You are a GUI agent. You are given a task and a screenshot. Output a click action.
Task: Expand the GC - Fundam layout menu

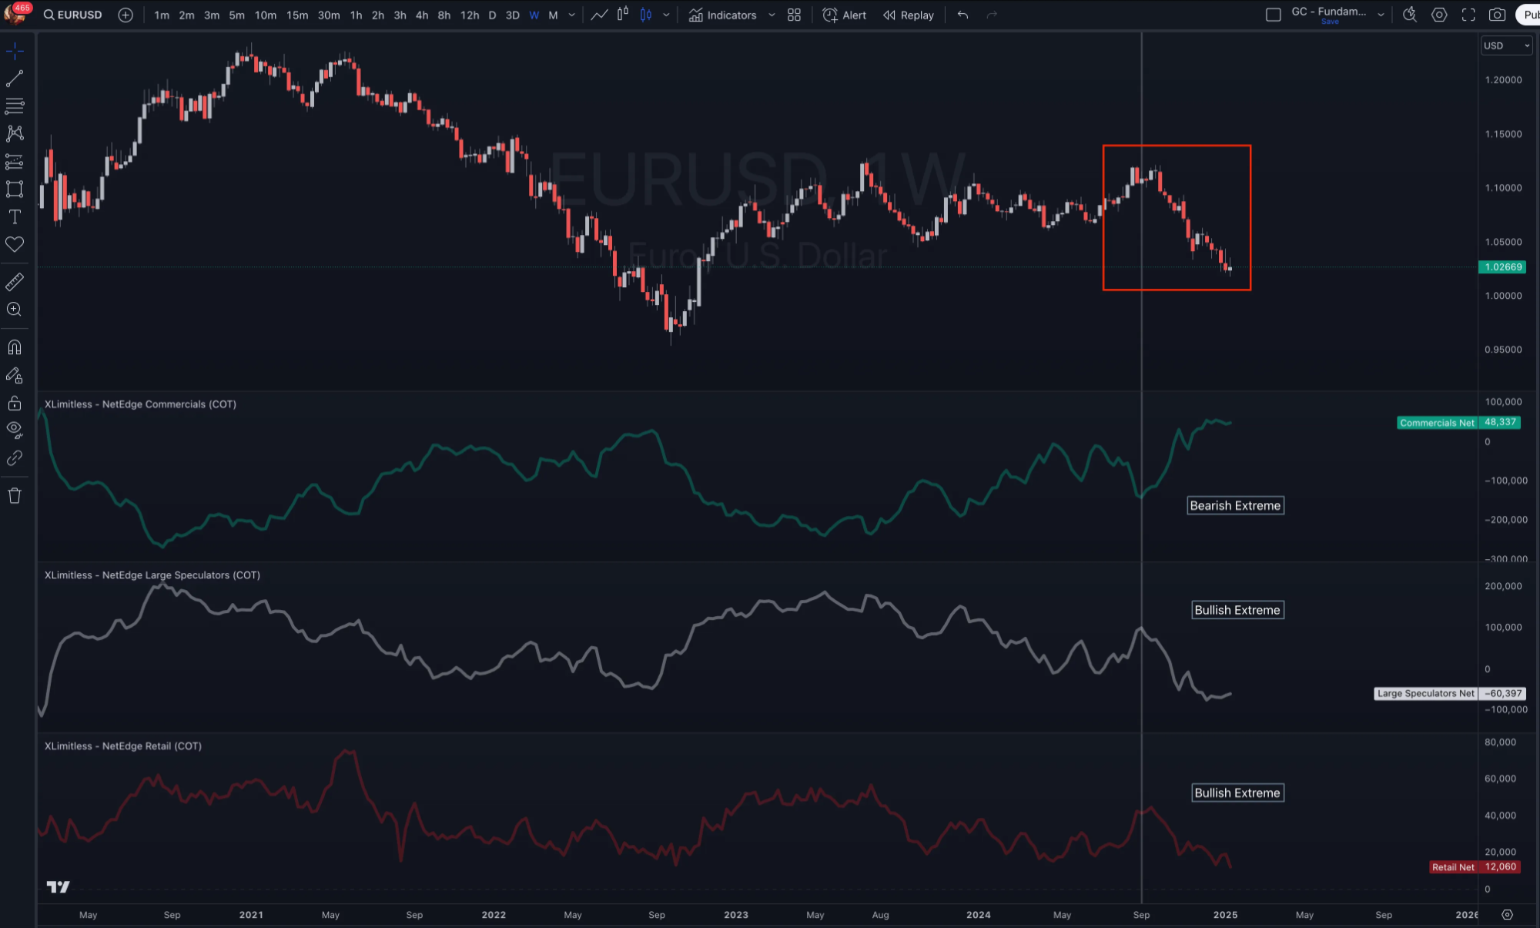1381,15
